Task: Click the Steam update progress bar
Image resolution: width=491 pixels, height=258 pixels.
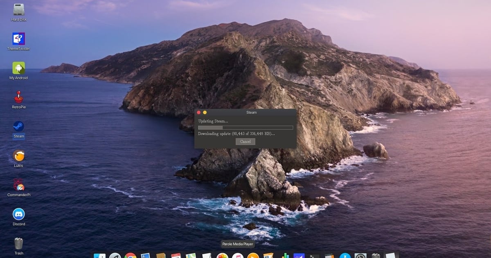Action: click(x=245, y=127)
